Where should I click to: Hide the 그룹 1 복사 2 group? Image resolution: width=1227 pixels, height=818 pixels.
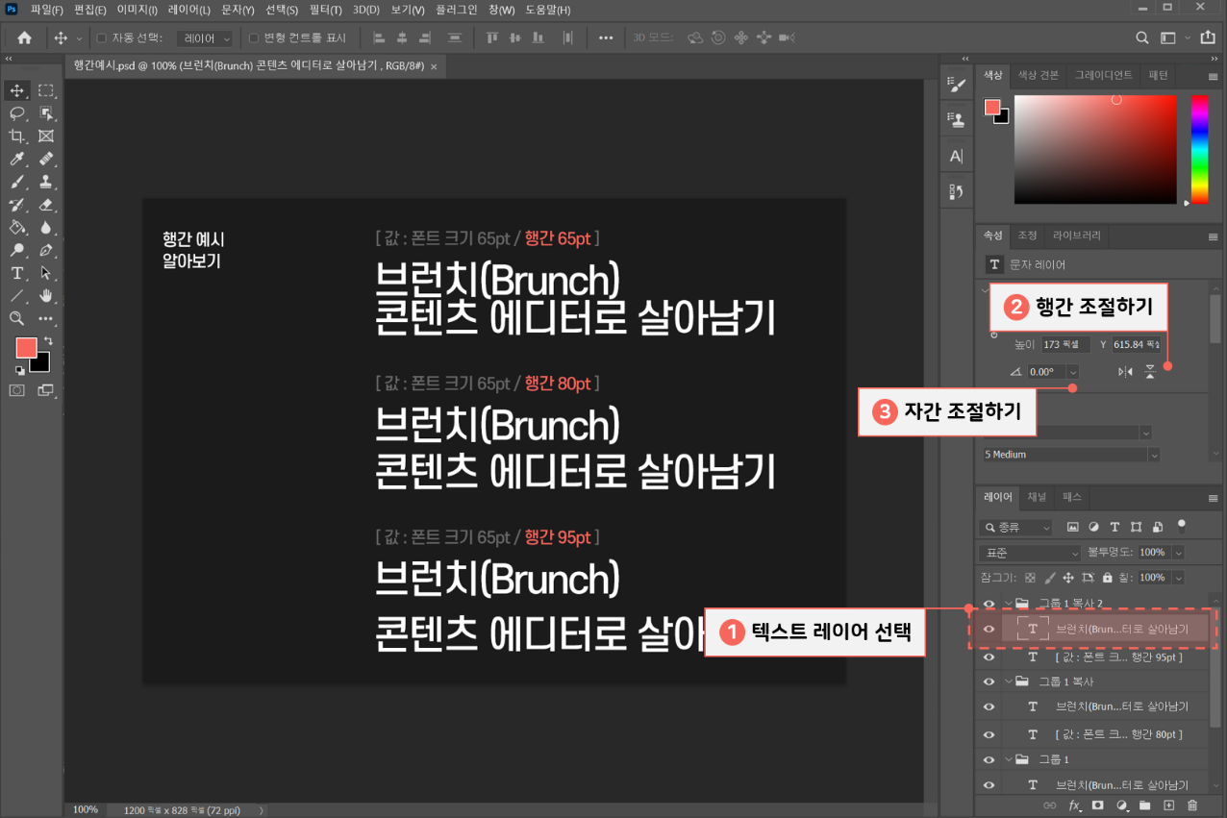[x=989, y=604]
